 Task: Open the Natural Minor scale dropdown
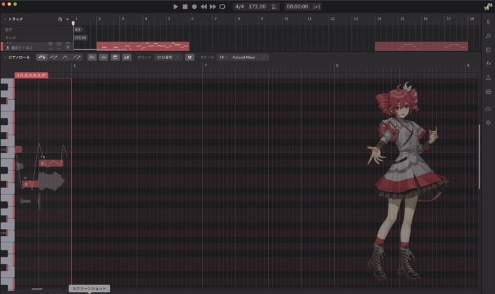pos(249,57)
